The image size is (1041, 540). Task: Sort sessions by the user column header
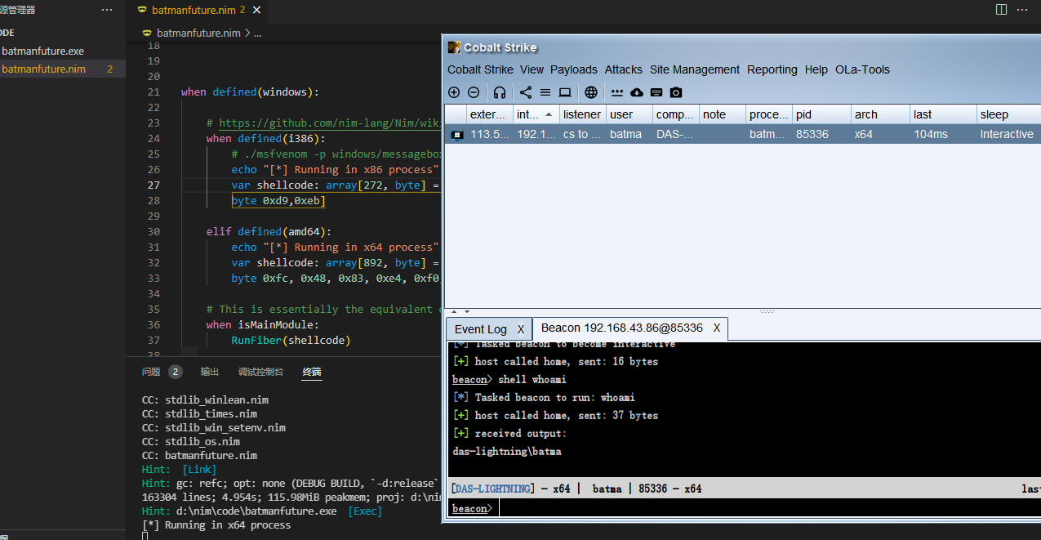(x=629, y=114)
